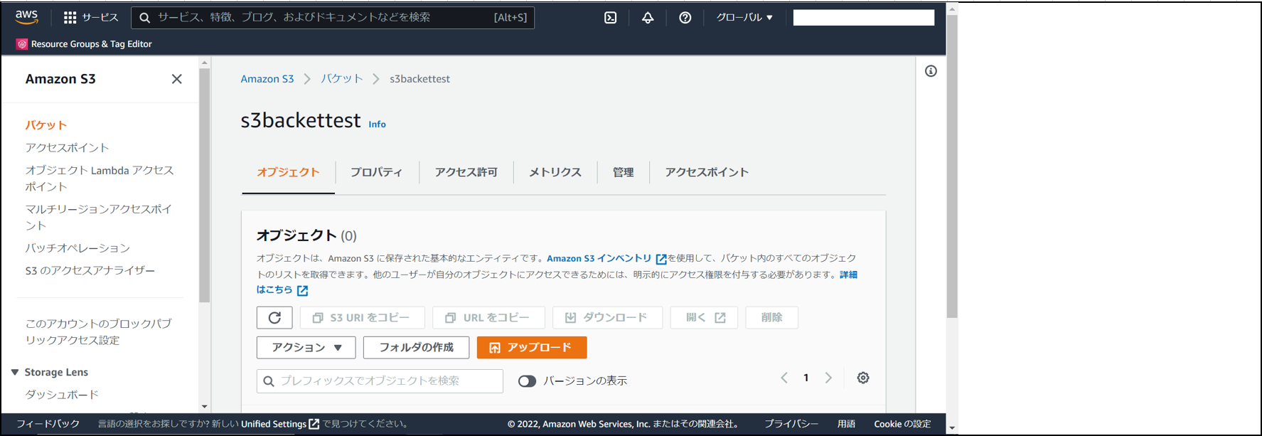Open アクセスポイント in the sidebar
Screen dimensions: 1262x436
click(x=68, y=148)
